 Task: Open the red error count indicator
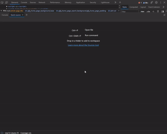tap(140, 3)
